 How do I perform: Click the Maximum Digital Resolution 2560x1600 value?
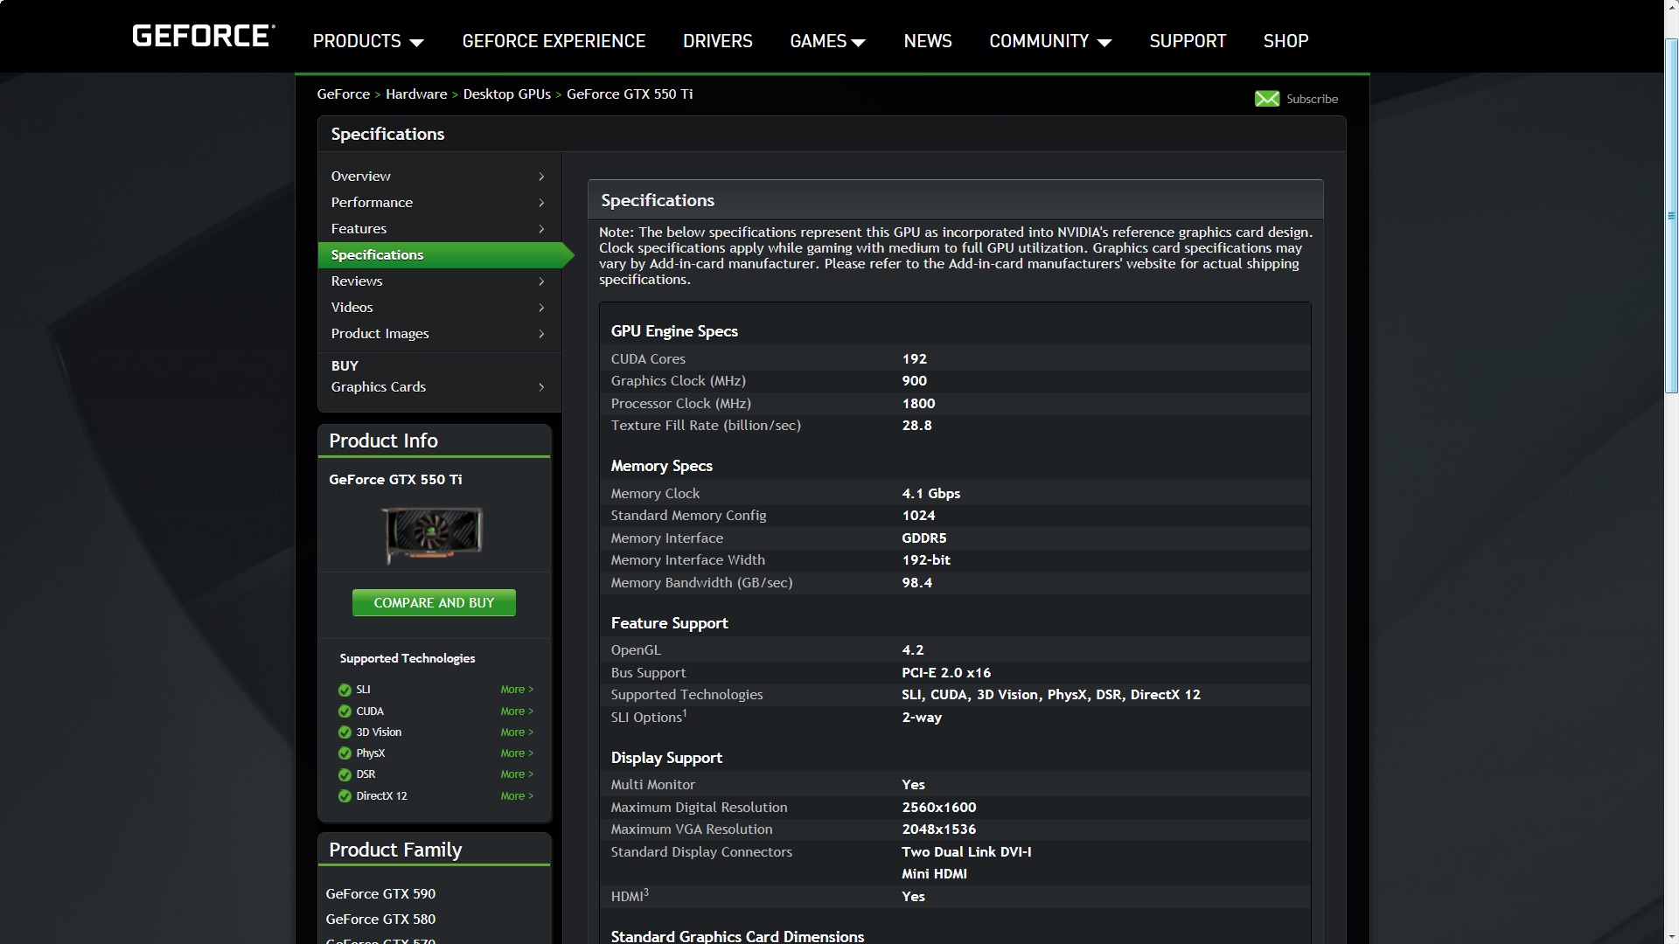[939, 808]
